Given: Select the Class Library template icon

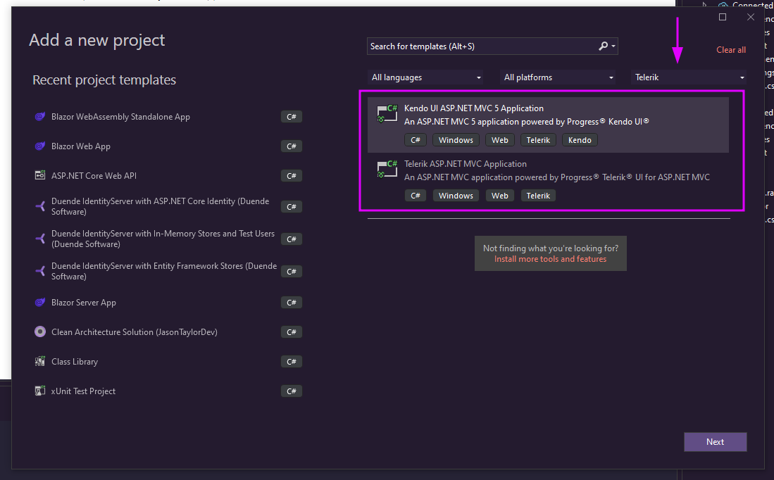Looking at the screenshot, I should click(x=40, y=362).
